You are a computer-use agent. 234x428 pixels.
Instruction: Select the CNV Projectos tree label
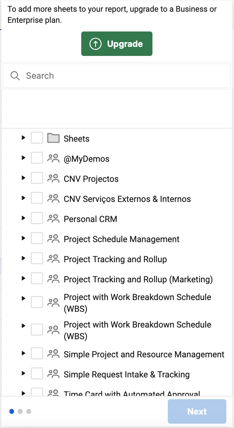91,179
